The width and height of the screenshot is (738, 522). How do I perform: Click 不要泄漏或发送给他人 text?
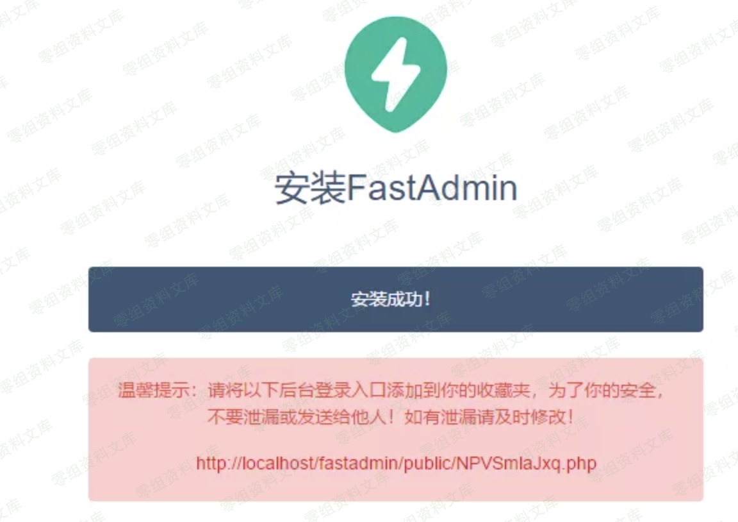(x=296, y=417)
